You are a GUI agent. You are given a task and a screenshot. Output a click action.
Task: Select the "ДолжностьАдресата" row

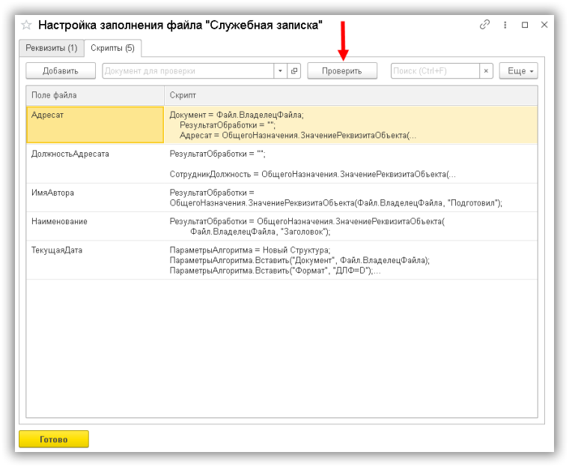(70, 154)
